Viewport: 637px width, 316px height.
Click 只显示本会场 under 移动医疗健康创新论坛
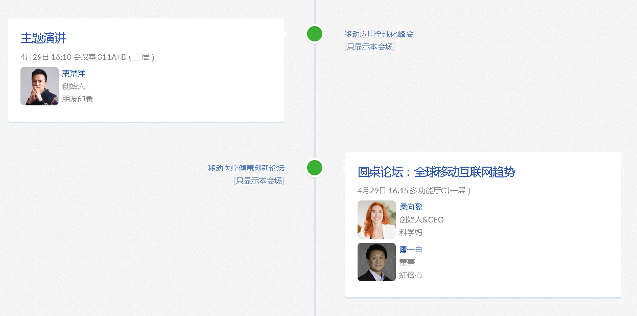[259, 181]
